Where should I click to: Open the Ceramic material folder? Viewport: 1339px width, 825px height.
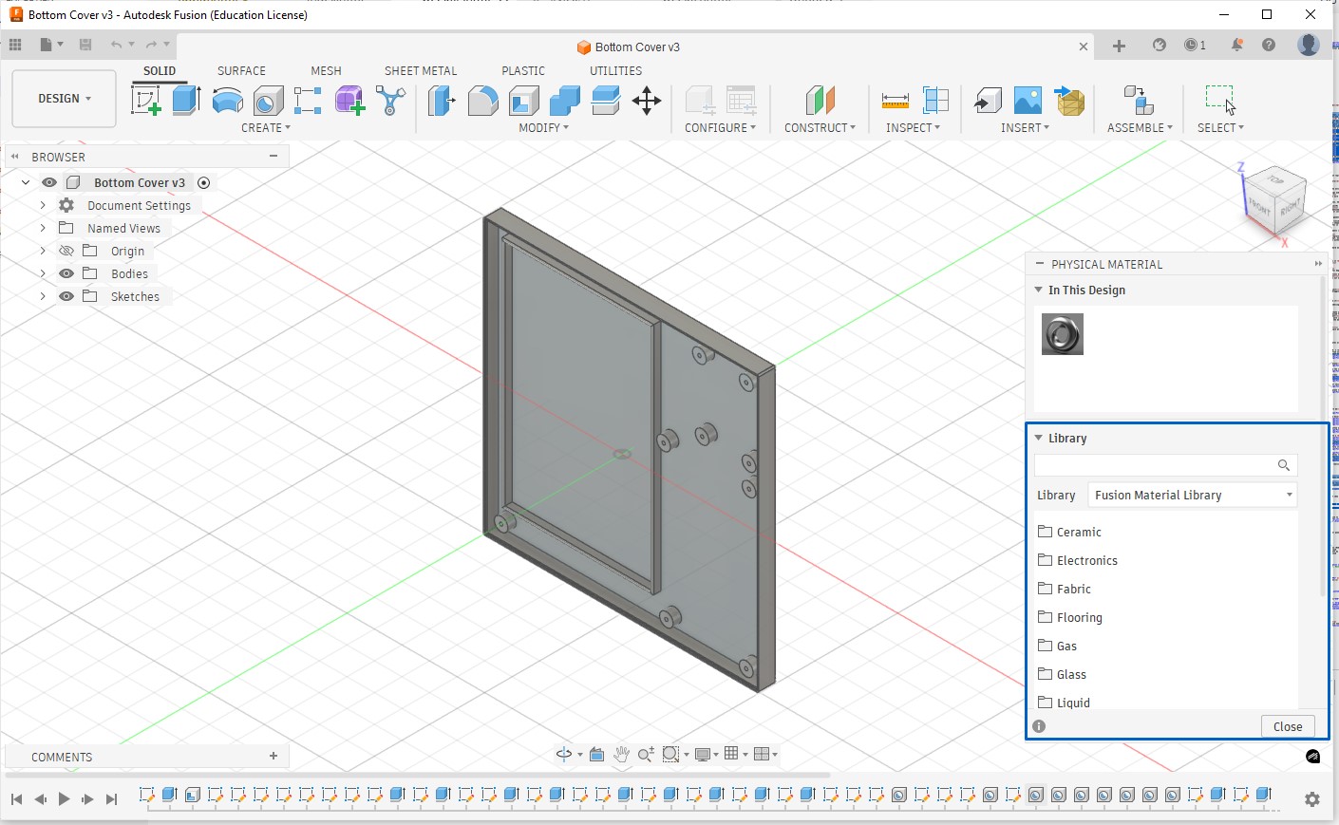[x=1079, y=532]
